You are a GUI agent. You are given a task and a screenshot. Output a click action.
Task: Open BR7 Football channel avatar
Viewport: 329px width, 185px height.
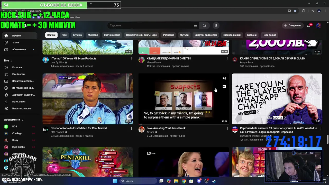(x=45, y=129)
